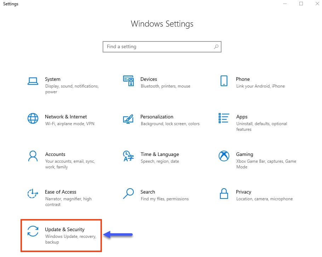Click 'Wi-Fi, airplane mode, VPN' description
Screen dimensions: 322x257
(x=70, y=124)
